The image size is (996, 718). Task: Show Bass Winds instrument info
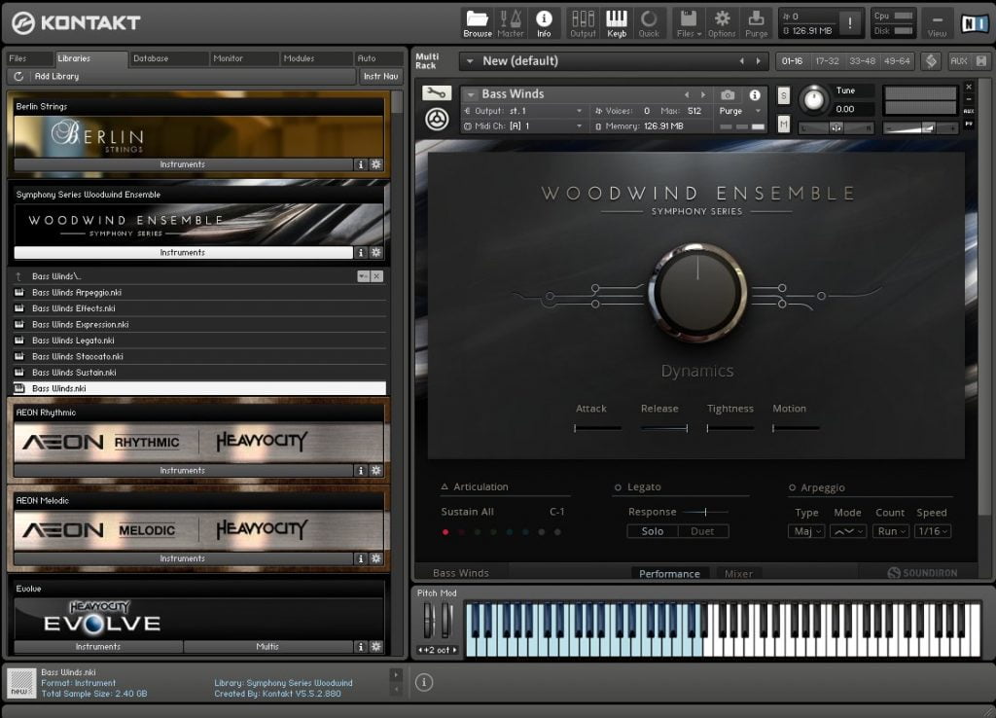coord(755,95)
